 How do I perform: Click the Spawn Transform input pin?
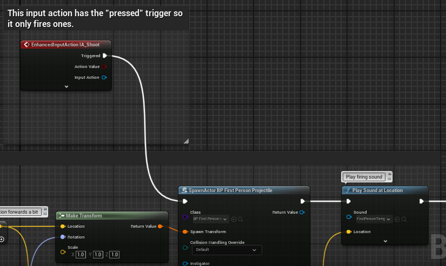tap(185, 232)
